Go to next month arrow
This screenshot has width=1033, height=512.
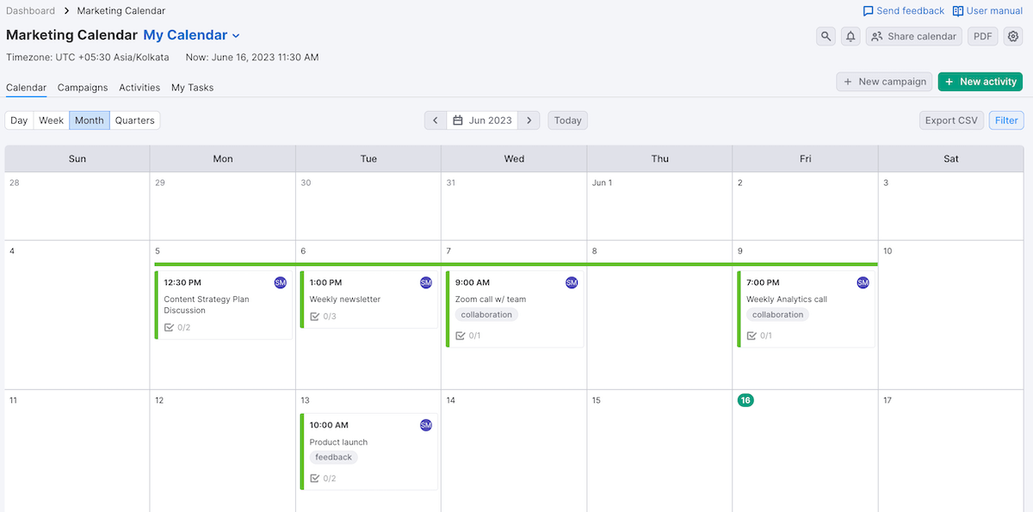tap(530, 120)
